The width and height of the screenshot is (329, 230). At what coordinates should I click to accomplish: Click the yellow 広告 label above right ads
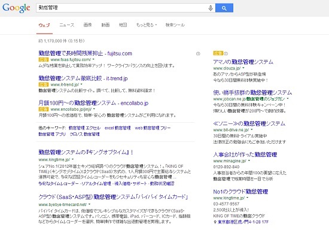pos(218,53)
